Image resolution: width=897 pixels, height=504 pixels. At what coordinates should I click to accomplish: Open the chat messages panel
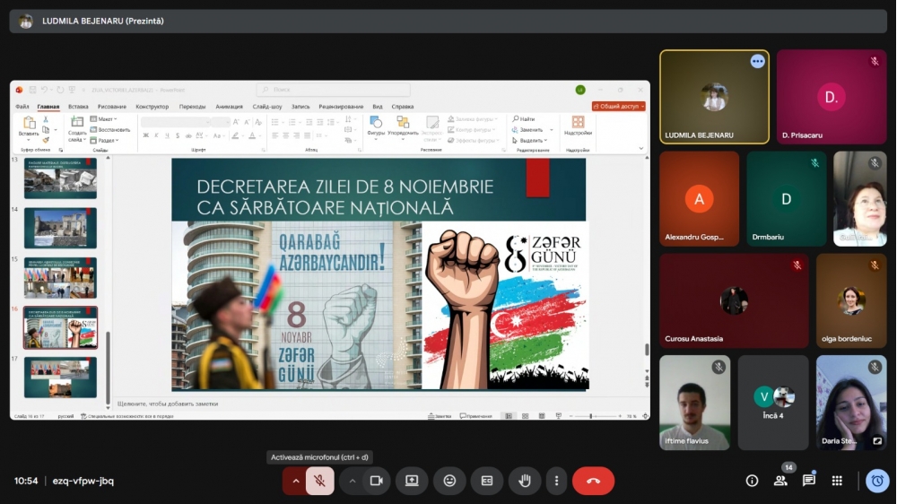pos(809,481)
